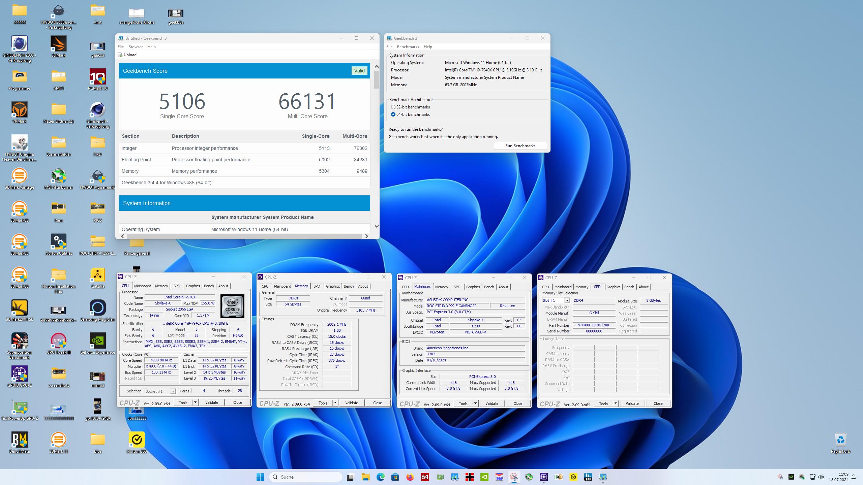This screenshot has height=485, width=863.
Task: Click the Microsoft Edge taskbar icon
Action: [380, 477]
